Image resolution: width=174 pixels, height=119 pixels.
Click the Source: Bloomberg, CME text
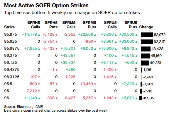(x=23, y=107)
